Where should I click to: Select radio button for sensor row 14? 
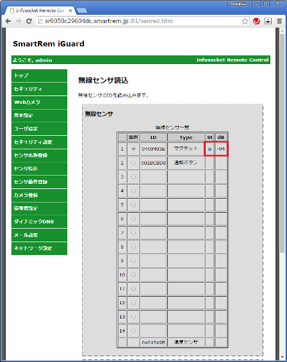pyautogui.click(x=133, y=331)
